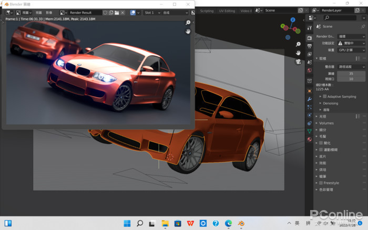Open the Object Data mesh tab
368x230 pixels.
(x=310, y=131)
